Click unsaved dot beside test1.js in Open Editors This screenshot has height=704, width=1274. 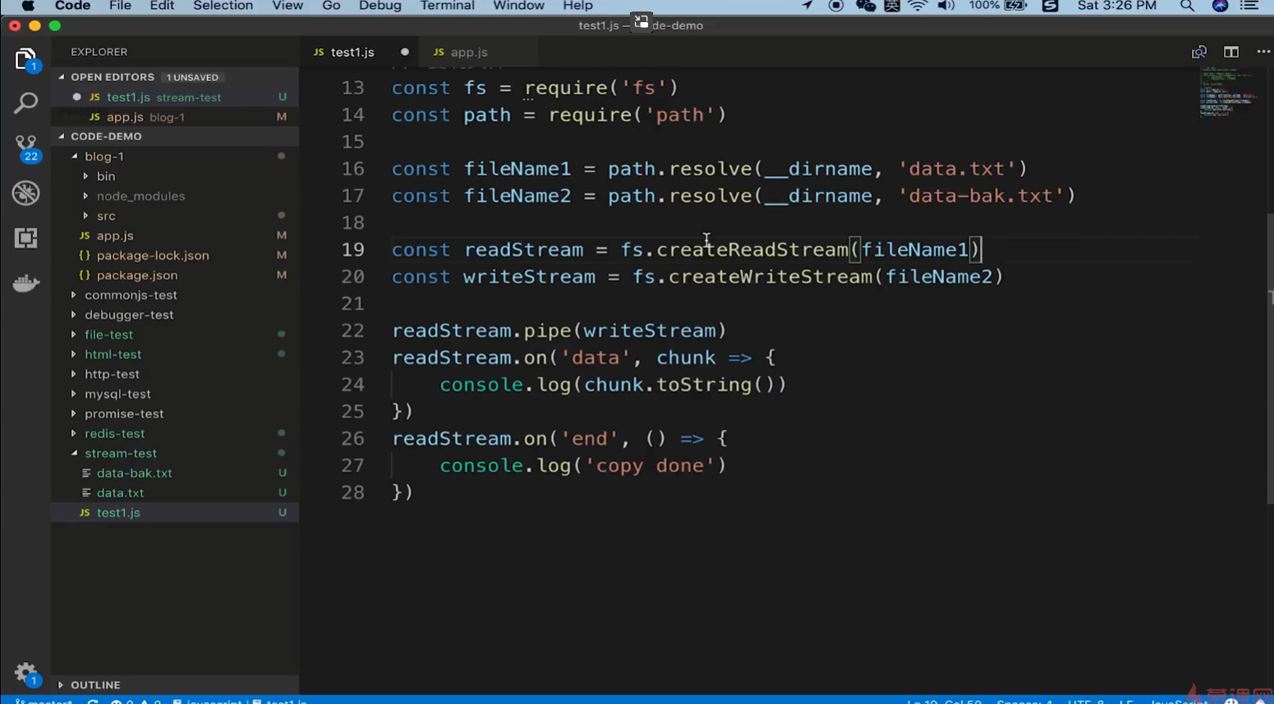click(x=76, y=97)
